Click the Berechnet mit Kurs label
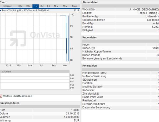This screenshot has height=122, width=159. point(94,104)
